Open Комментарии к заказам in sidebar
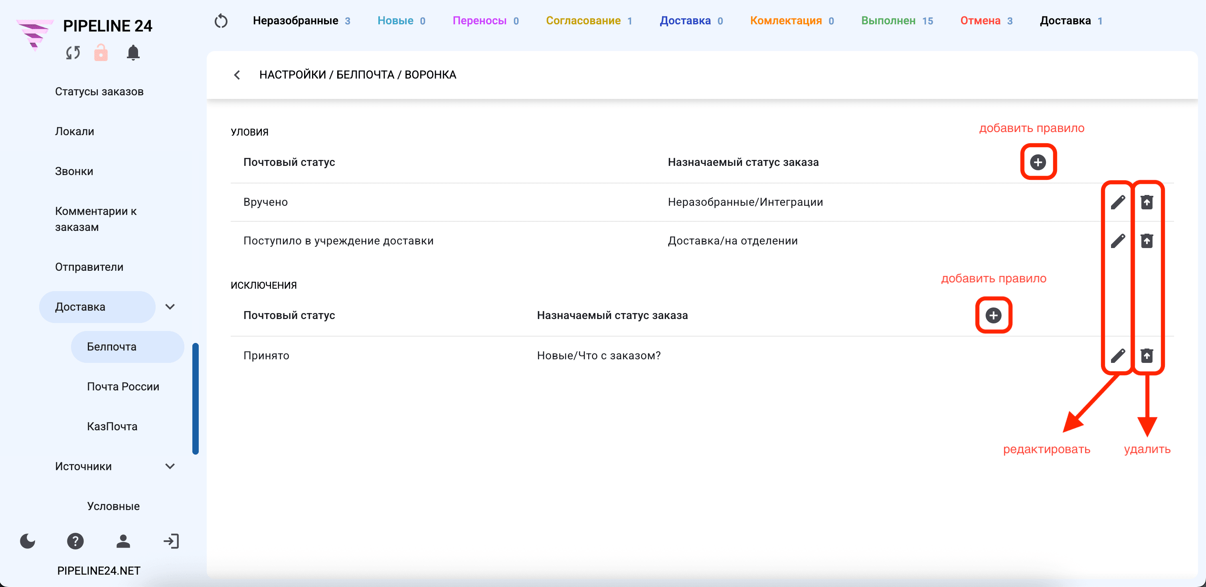Screen dimensions: 1206x587 [96, 219]
